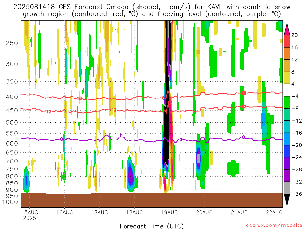Viewport: 305px width, 229px height.
Task: Click the 'Forecast Time (UTC)' axis title
Action: [152, 226]
